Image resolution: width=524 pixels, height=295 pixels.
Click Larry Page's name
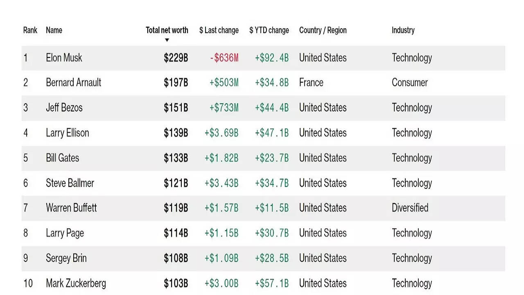click(65, 233)
